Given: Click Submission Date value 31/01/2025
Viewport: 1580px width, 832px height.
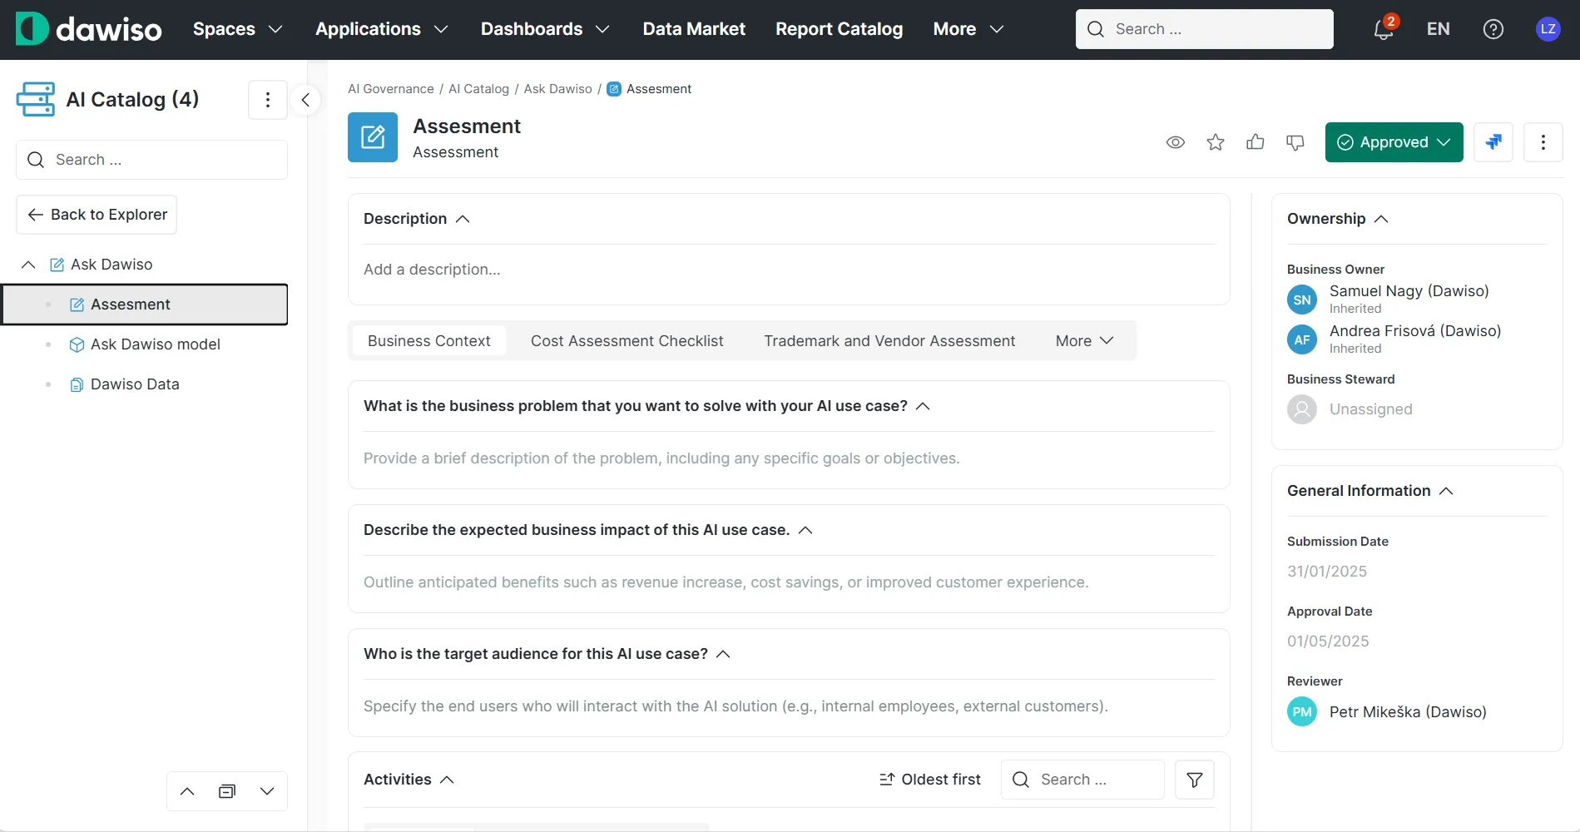Looking at the screenshot, I should (x=1327, y=572).
